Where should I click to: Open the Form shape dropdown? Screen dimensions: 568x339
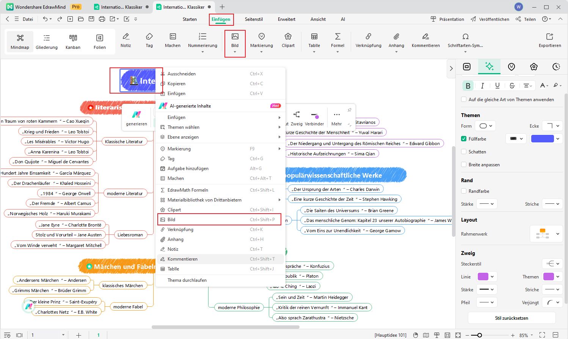pos(486,126)
